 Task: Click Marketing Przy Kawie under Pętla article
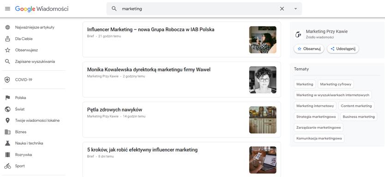click(102, 116)
